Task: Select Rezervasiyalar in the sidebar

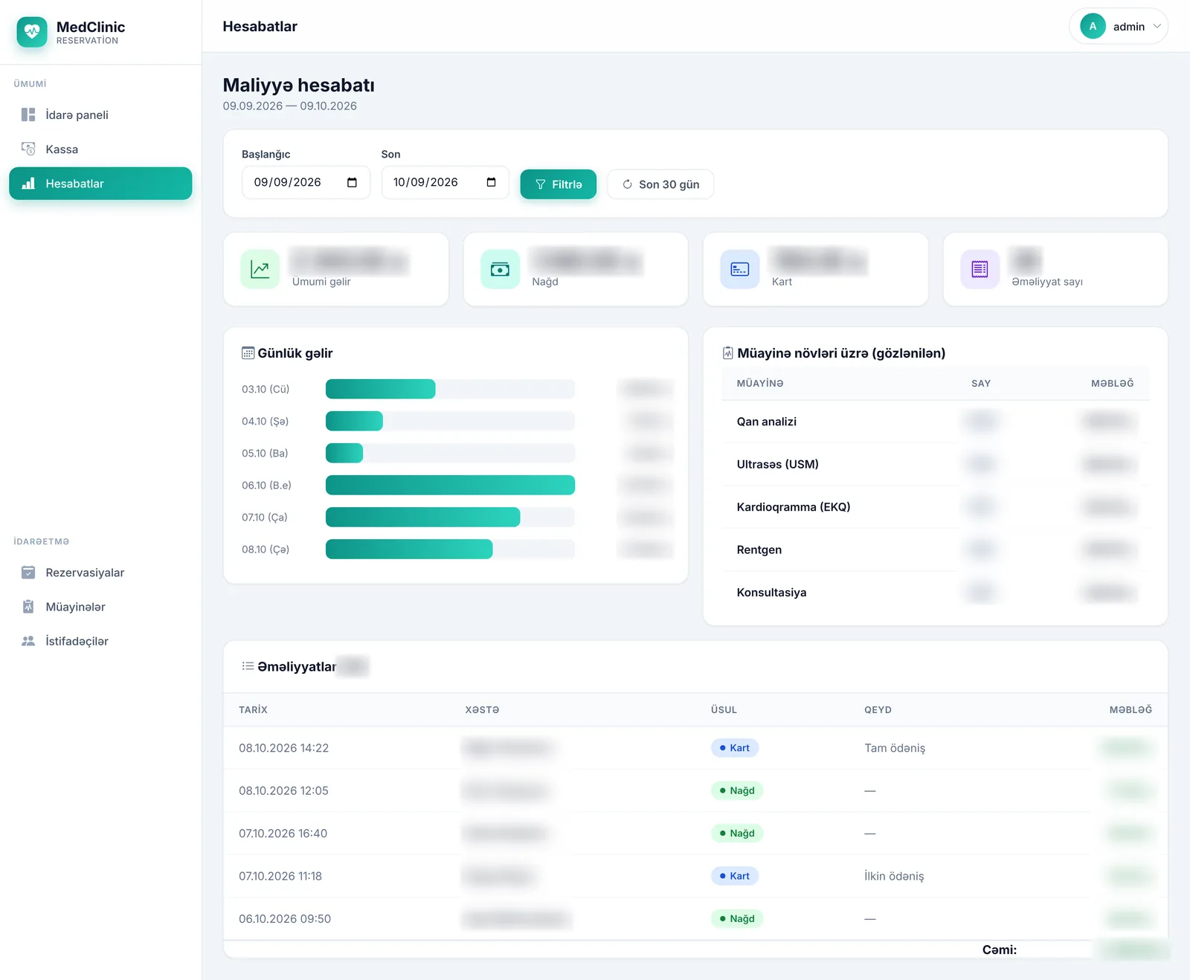Action: pyautogui.click(x=100, y=573)
